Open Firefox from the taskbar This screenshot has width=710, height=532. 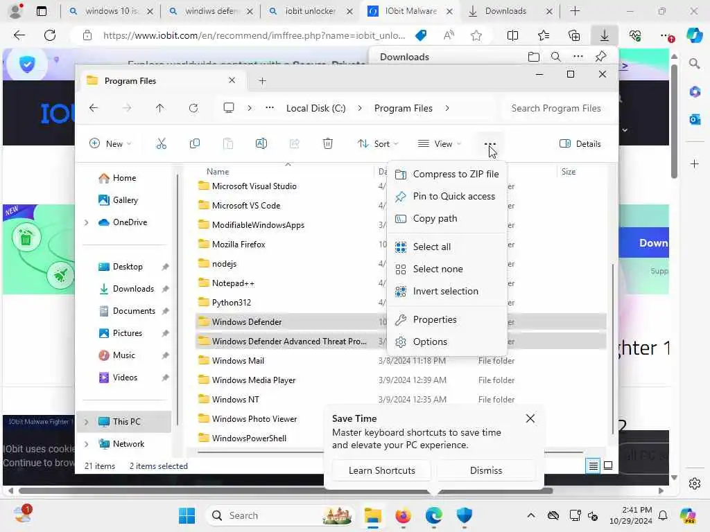(403, 515)
